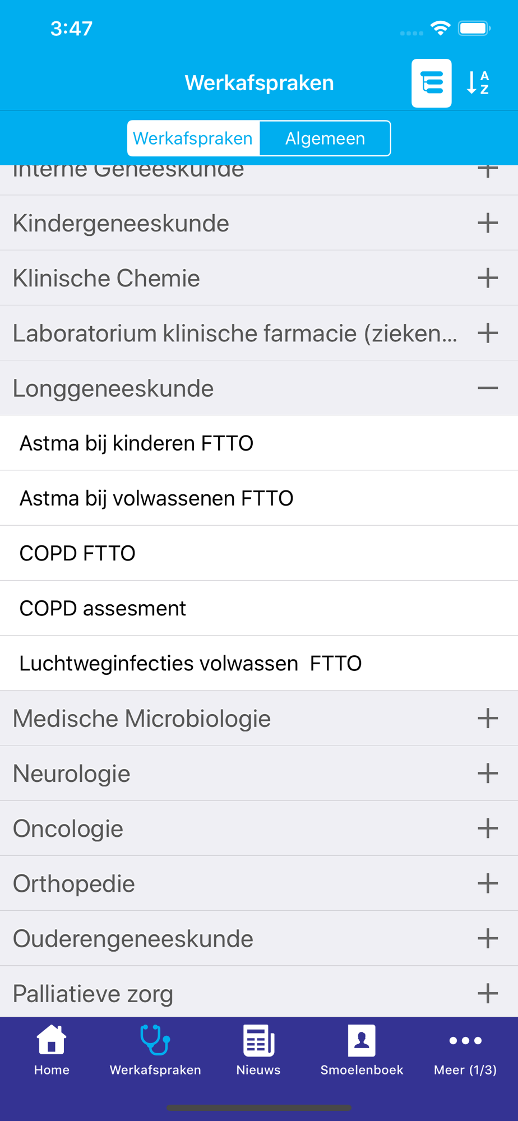Viewport: 518px width, 1121px height.
Task: Tap the Wi-Fi status icon
Action: [x=441, y=28]
